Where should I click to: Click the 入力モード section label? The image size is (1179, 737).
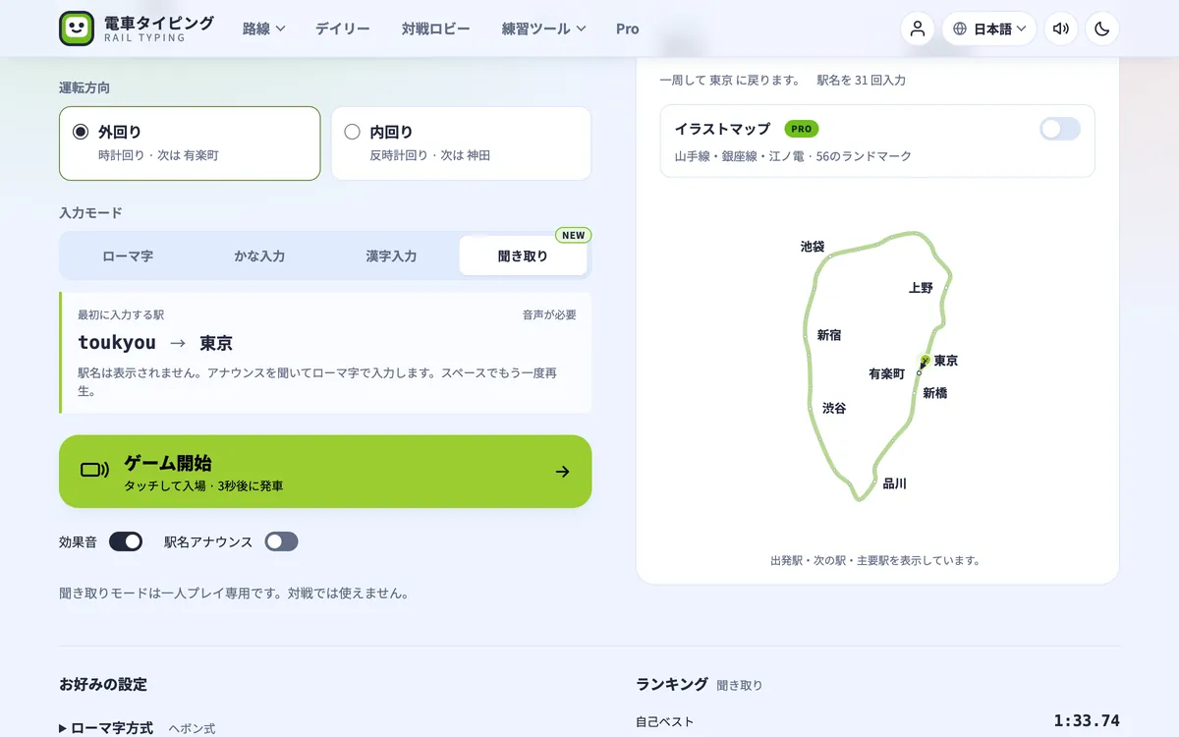[90, 212]
